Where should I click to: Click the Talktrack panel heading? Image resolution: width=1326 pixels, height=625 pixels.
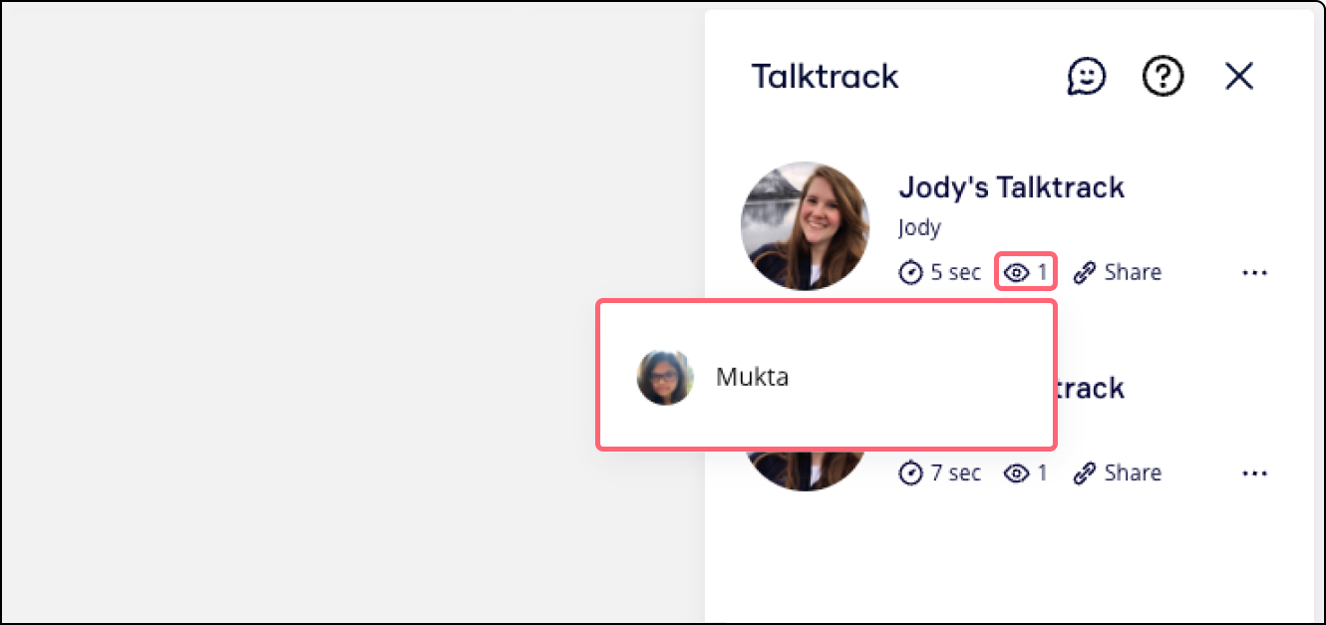(x=825, y=76)
